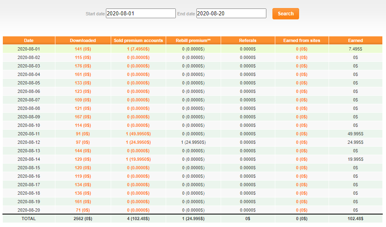Click the Earned column header
Viewport: 386px width, 227px height.
[355, 40]
